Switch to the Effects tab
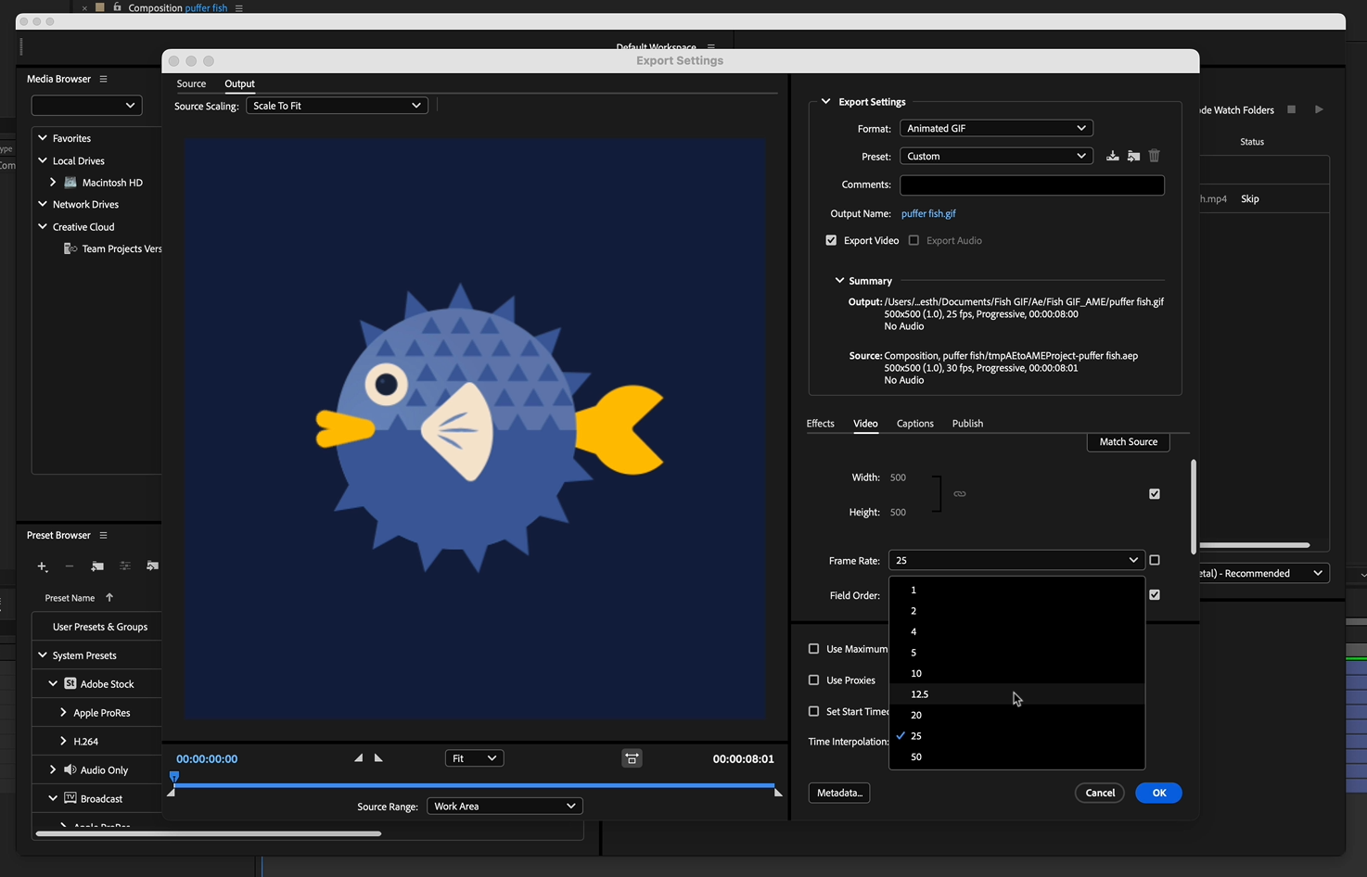This screenshot has height=877, width=1367. point(820,423)
